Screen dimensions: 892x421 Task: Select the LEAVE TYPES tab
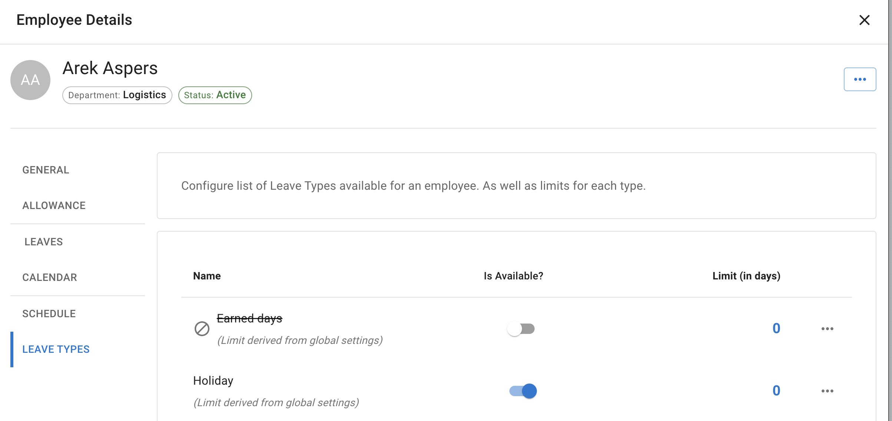(56, 349)
